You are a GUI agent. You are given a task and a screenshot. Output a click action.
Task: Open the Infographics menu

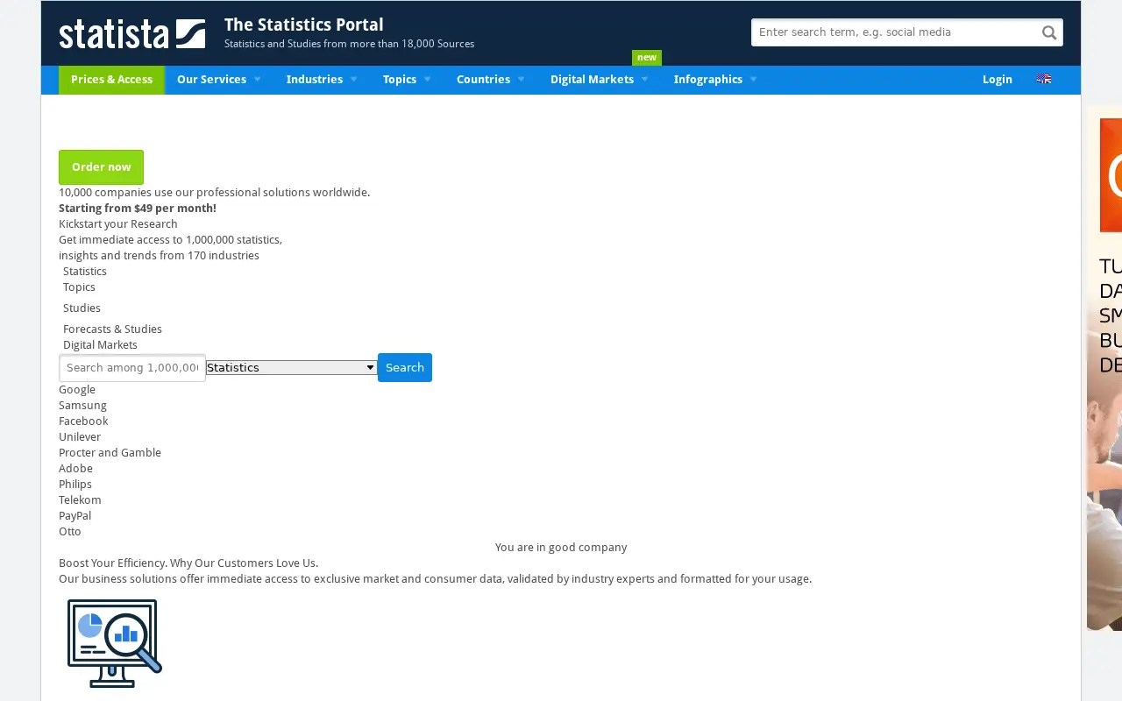coord(714,80)
